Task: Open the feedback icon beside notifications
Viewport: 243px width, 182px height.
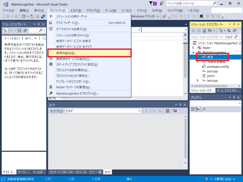Action: pos(162,3)
